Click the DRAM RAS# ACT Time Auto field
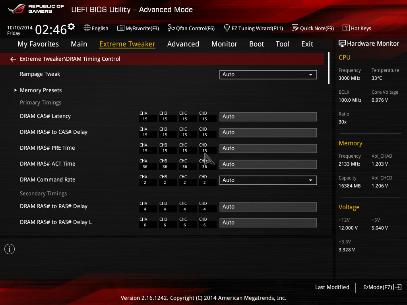Viewport: 407px width, 305px height. [268, 164]
